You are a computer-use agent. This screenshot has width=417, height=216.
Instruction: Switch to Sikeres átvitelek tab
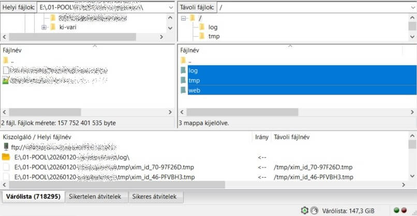[155, 197]
